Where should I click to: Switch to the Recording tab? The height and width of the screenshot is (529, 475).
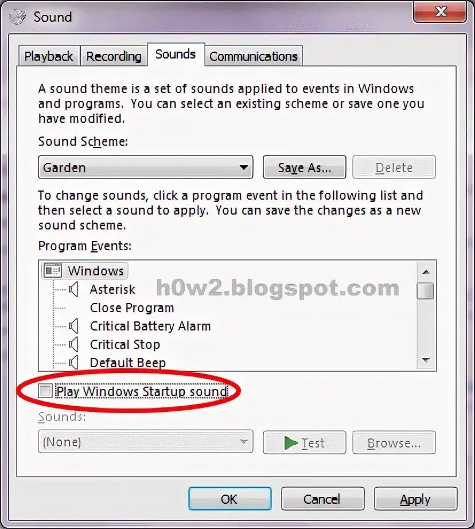(114, 56)
